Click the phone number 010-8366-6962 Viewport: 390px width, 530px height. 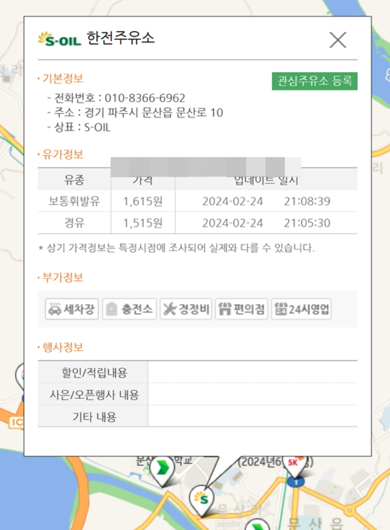[145, 98]
